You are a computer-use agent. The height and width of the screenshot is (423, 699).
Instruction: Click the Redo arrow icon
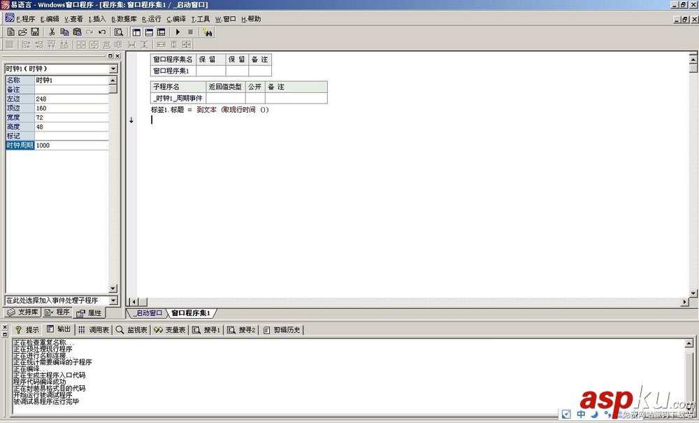[x=89, y=32]
